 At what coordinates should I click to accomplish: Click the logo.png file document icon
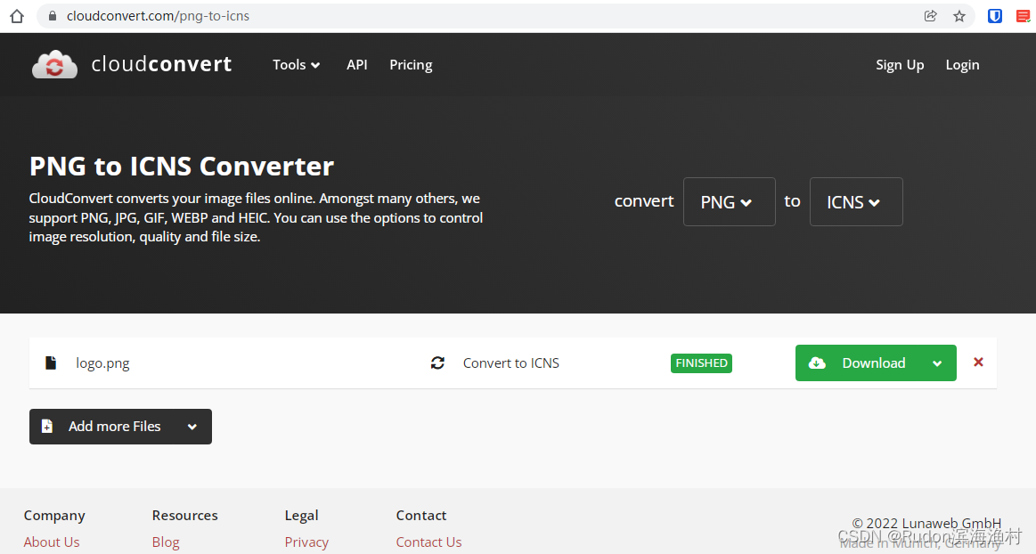tap(50, 363)
